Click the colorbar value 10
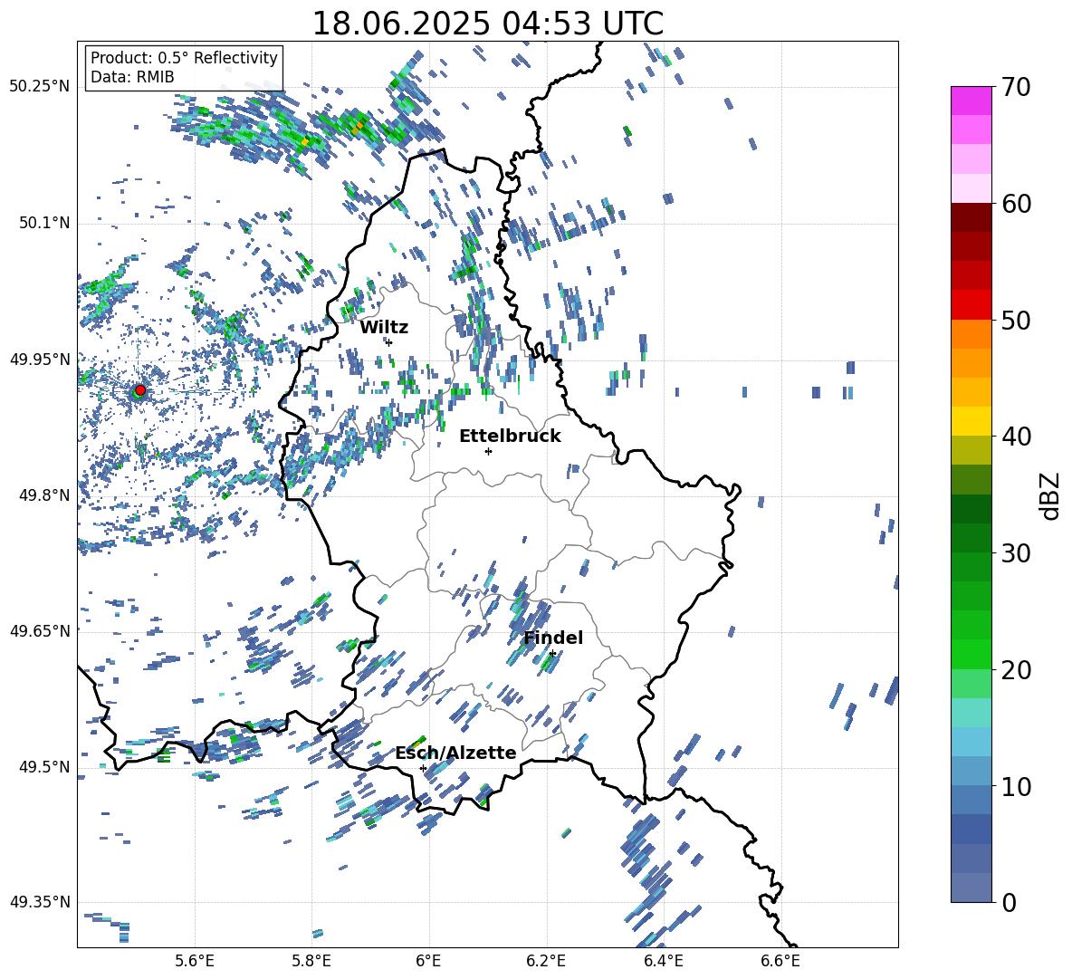 click(1016, 786)
